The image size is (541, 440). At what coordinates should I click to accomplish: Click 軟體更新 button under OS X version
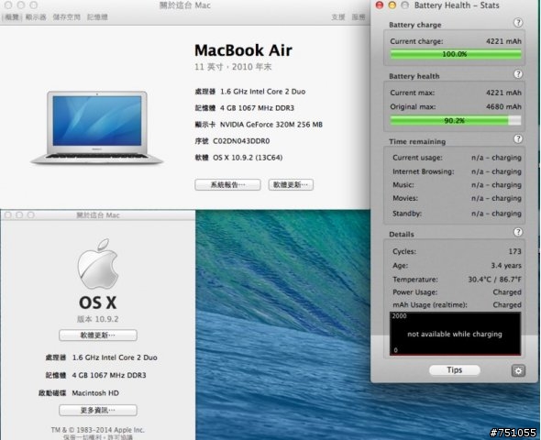(x=98, y=335)
